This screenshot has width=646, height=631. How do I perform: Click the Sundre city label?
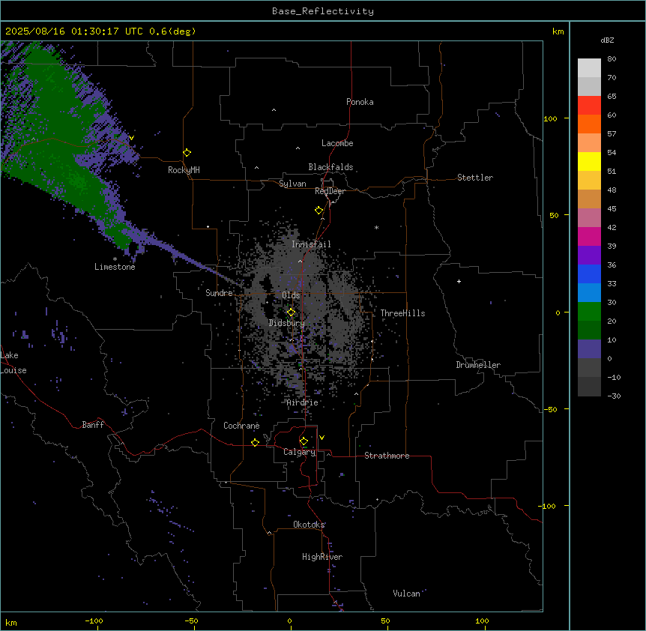point(219,293)
